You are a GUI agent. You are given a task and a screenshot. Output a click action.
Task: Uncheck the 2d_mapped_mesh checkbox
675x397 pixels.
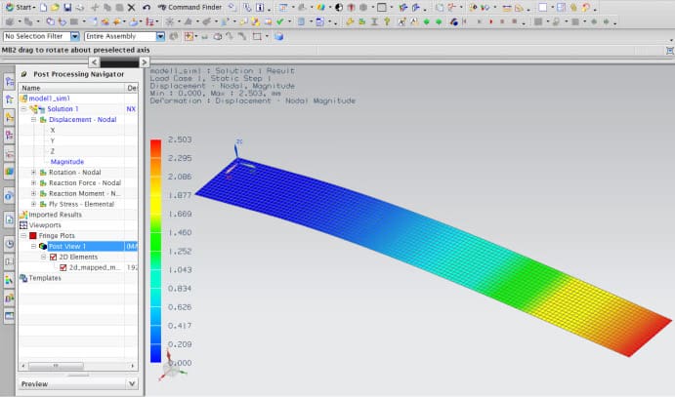coord(64,267)
